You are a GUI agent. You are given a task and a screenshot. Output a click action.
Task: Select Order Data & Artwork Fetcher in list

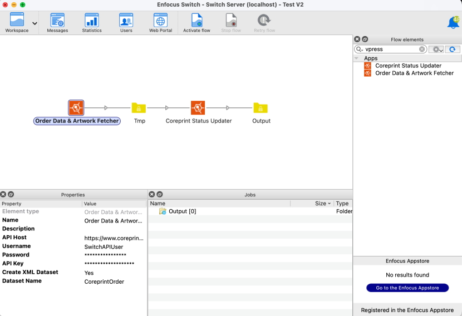(414, 73)
